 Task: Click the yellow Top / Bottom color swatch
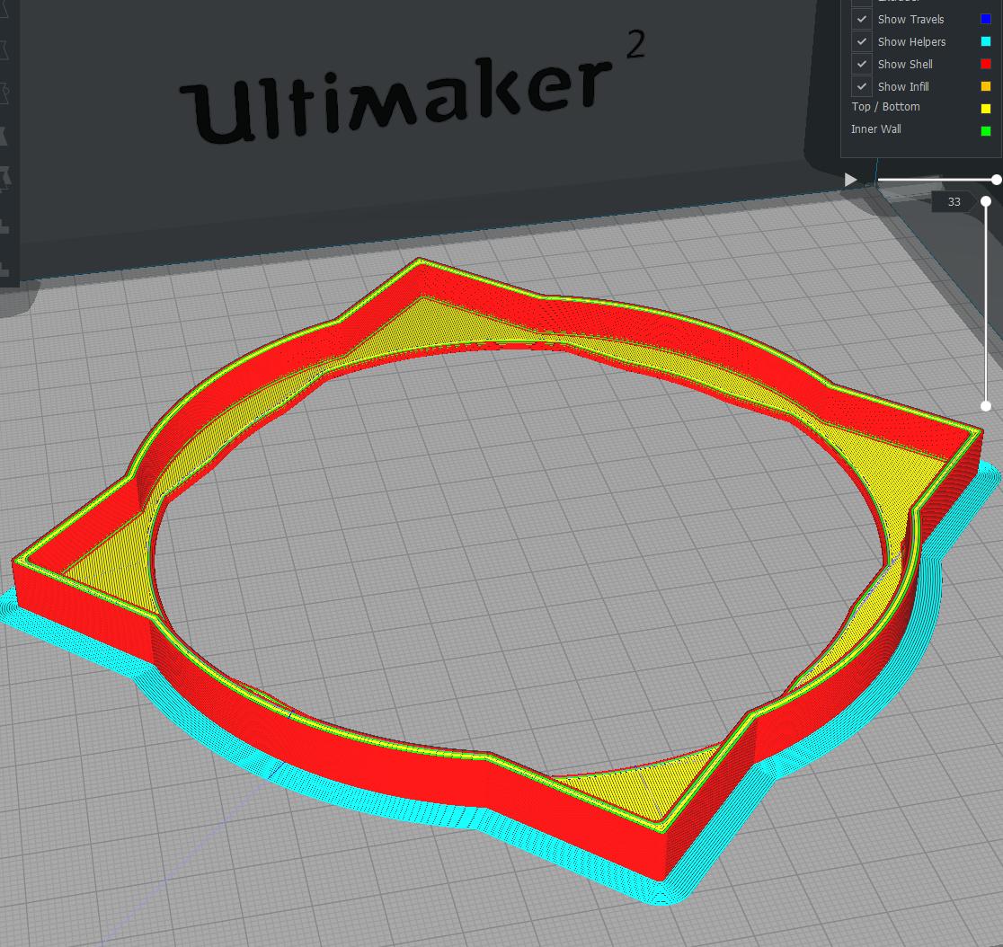coord(986,109)
